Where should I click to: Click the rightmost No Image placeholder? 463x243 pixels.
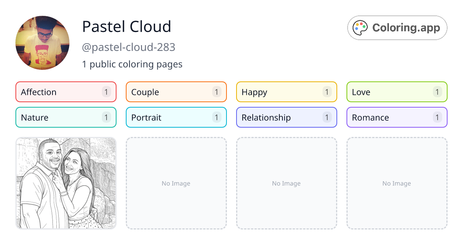point(397,183)
